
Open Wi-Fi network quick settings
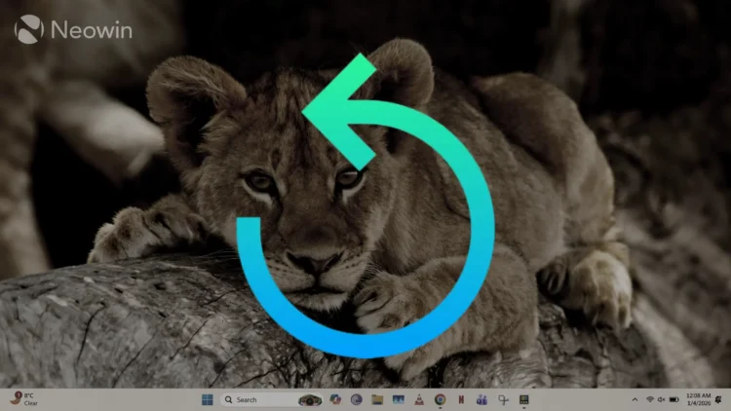(650, 399)
